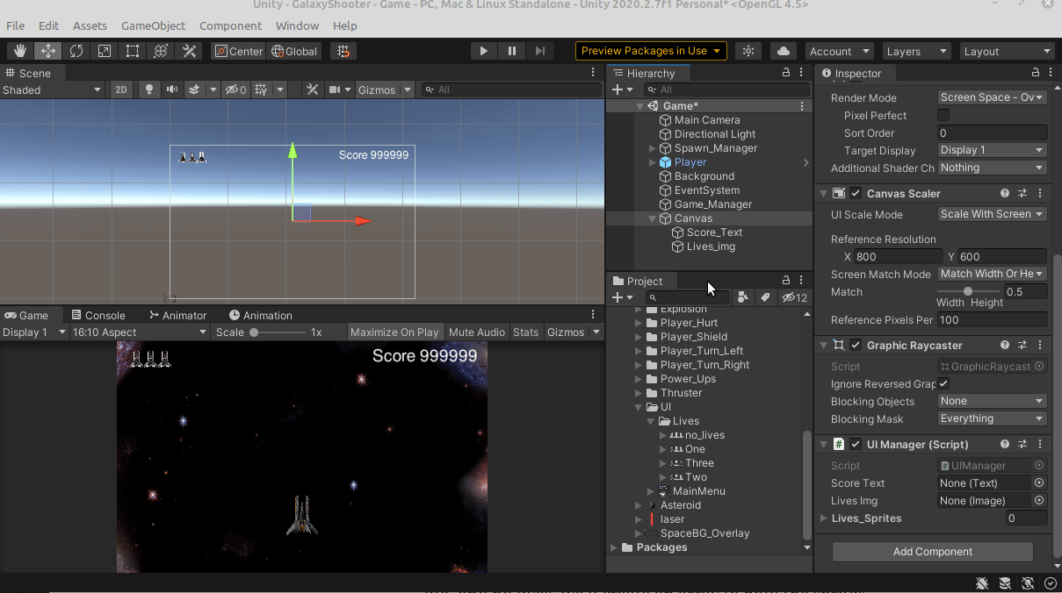Screen dimensions: 1062x593
Task: Disable Canvas Scaler component checkbox
Action: 856,193
